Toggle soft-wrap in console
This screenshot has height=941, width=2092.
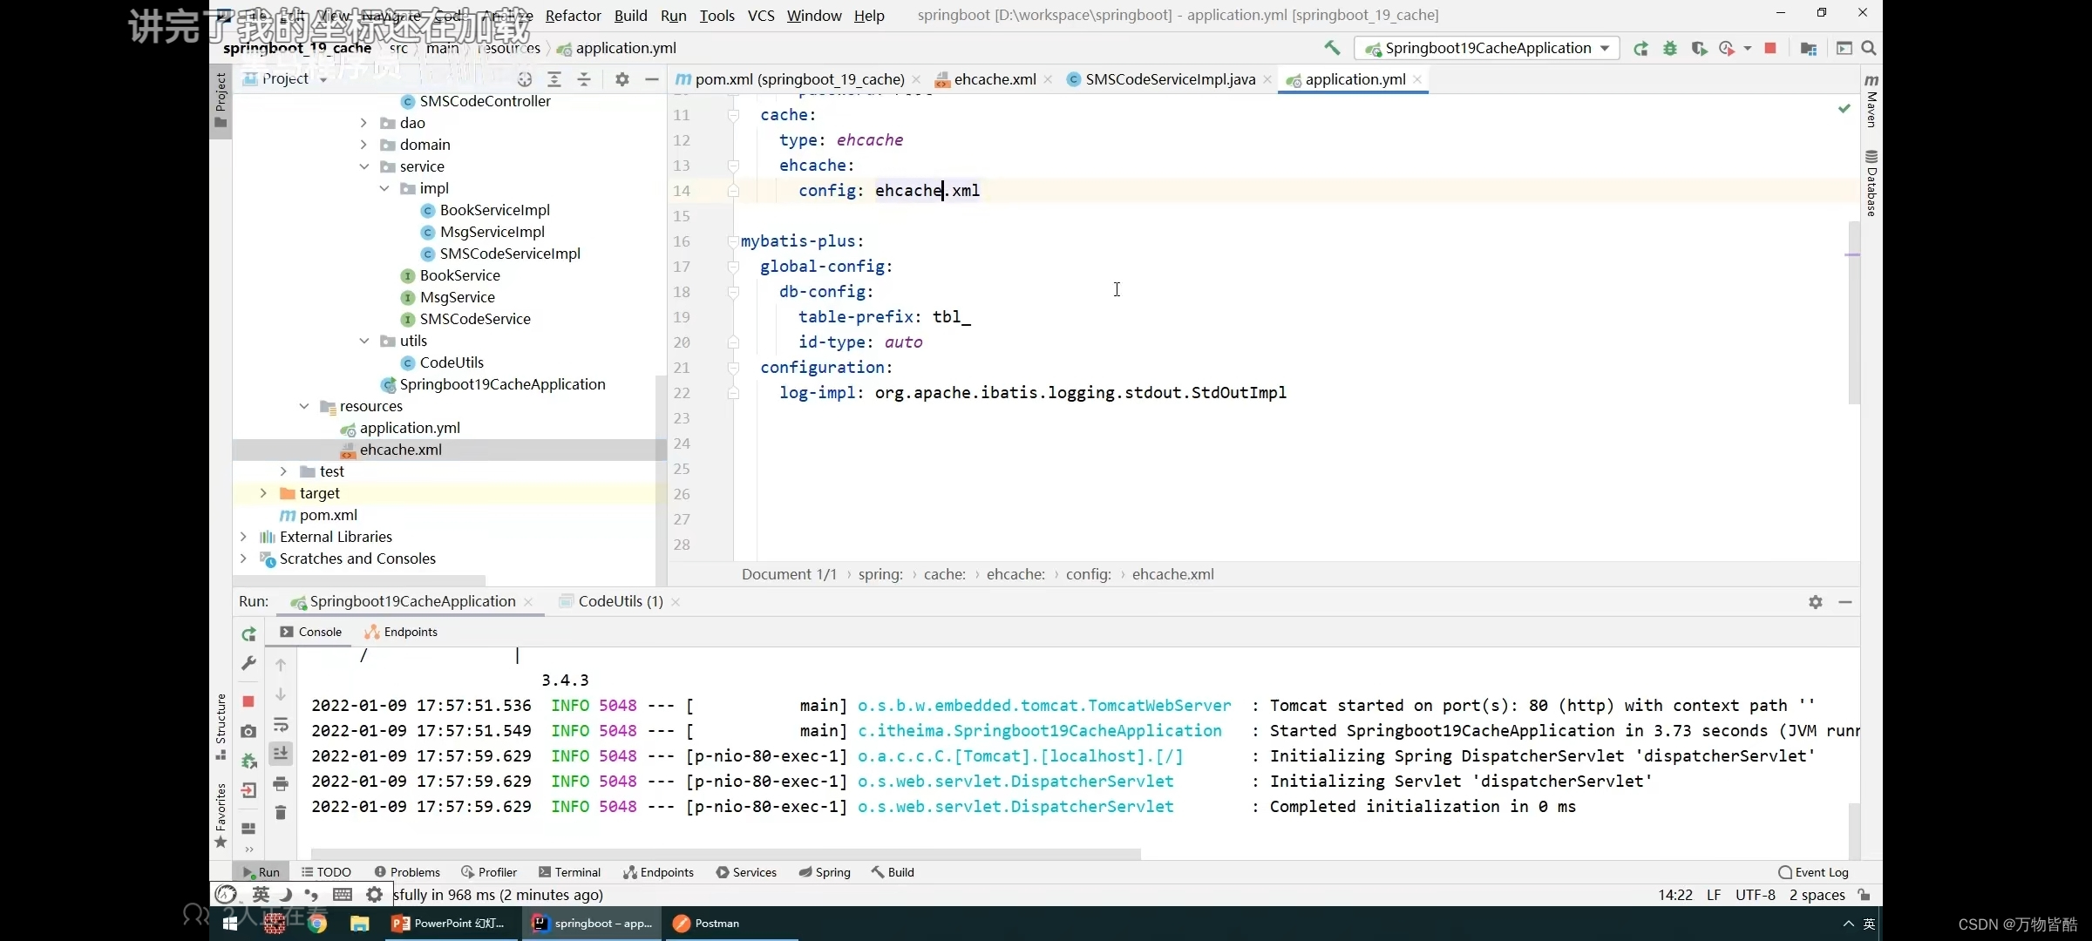point(281,725)
